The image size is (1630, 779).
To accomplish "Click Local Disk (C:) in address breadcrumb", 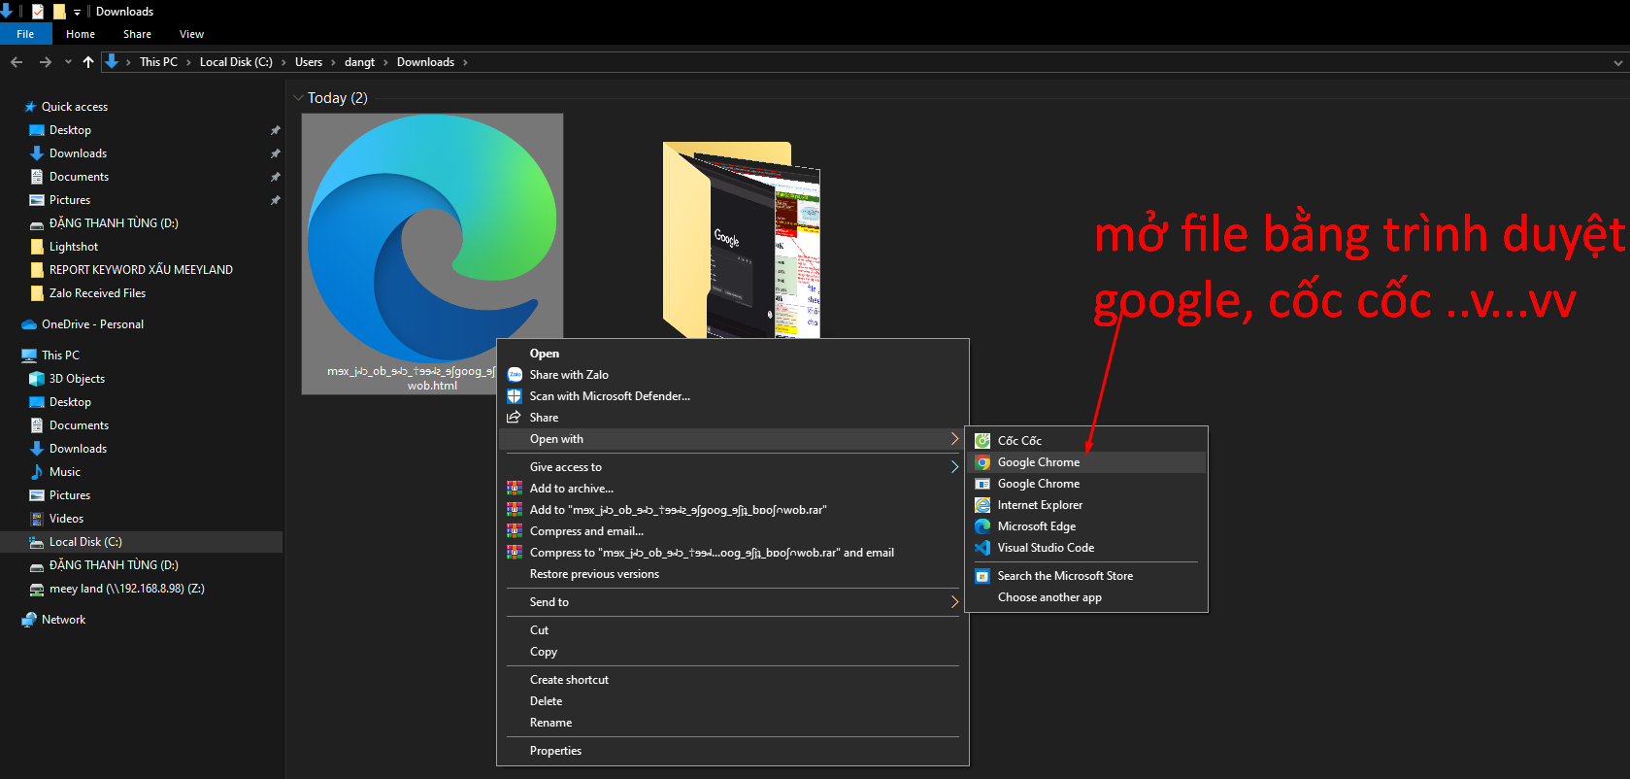I will coord(236,62).
